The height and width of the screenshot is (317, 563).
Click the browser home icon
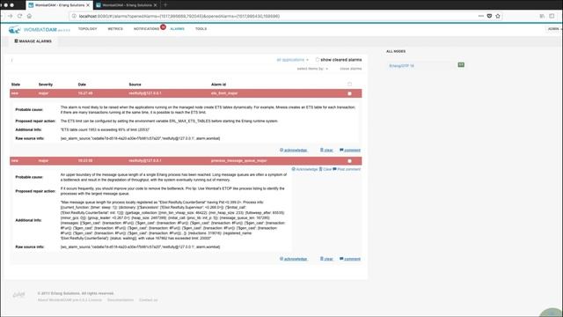[29, 16]
